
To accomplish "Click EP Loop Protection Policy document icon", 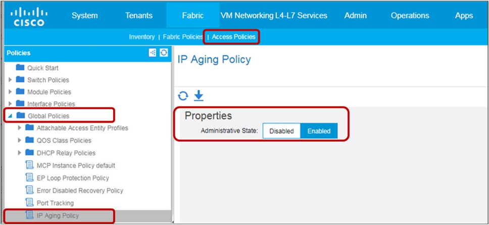I will pyautogui.click(x=29, y=177).
